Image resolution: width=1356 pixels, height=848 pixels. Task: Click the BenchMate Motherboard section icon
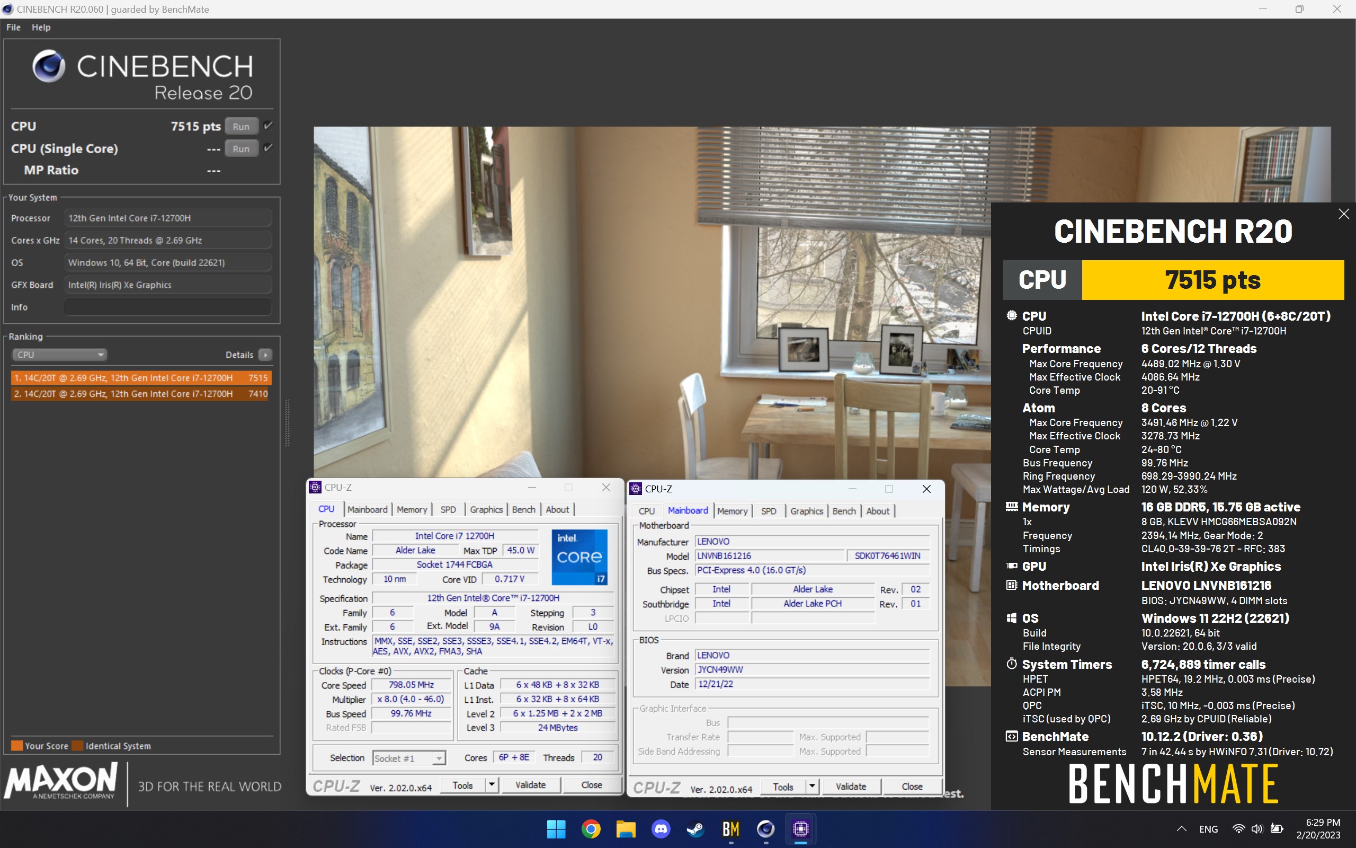click(1011, 585)
